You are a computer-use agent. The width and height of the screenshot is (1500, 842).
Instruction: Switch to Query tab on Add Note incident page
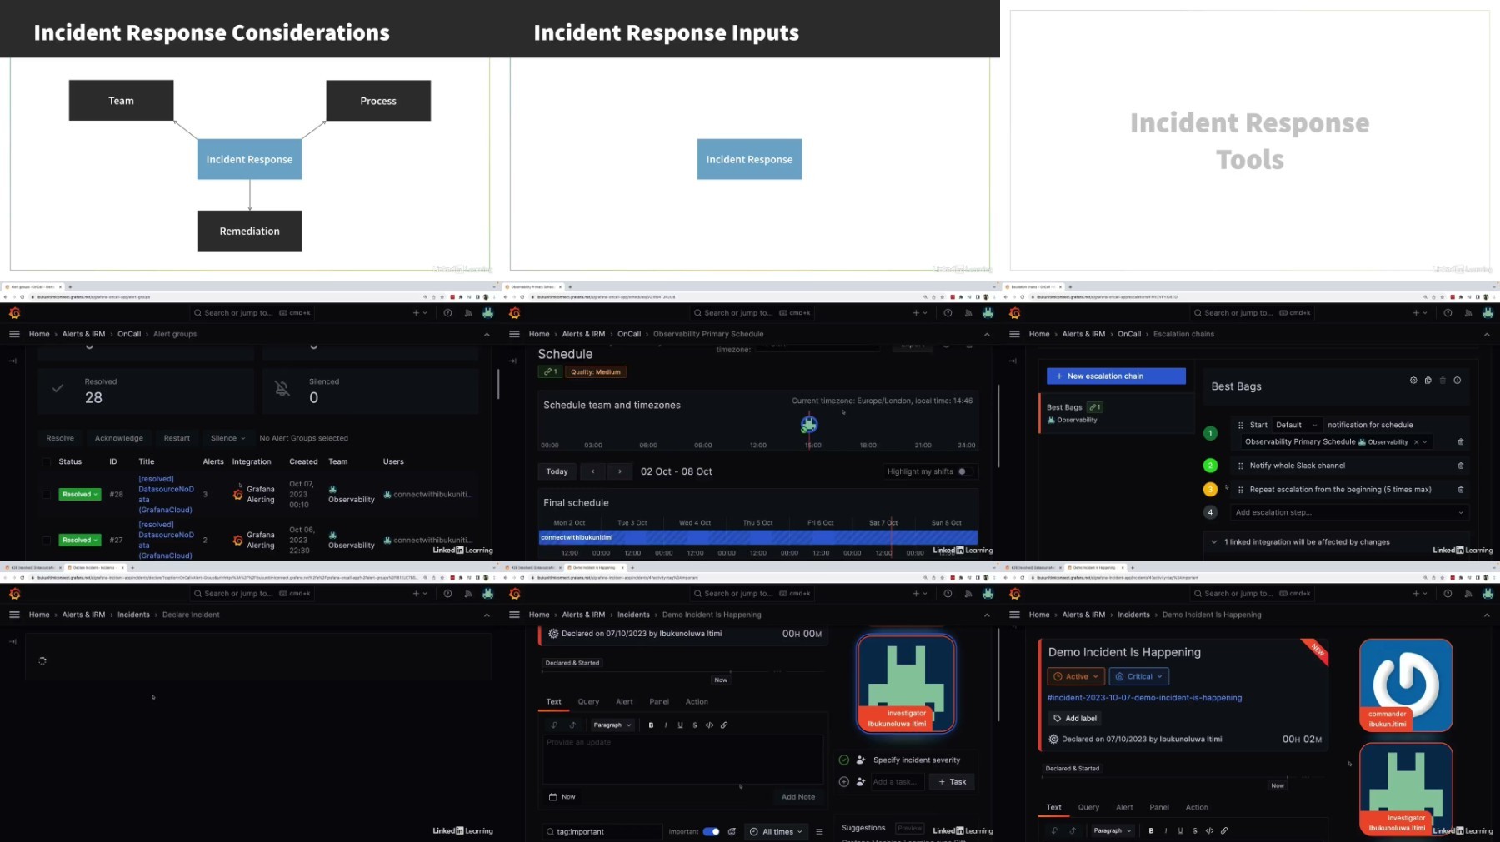tap(588, 702)
